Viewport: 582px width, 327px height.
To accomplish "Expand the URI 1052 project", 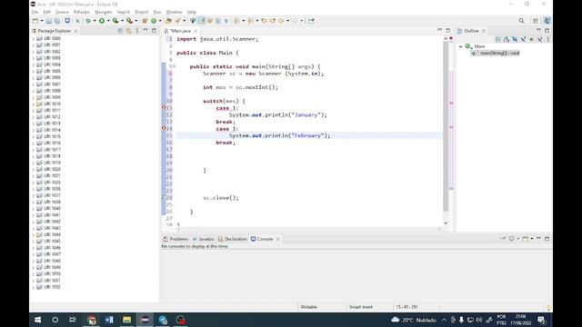I will (x=34, y=287).
